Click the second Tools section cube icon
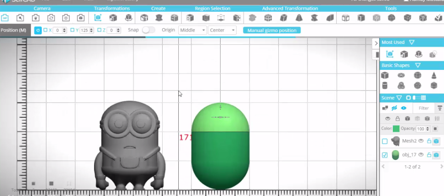The width and height of the screenshot is (444, 196). pos(361,18)
